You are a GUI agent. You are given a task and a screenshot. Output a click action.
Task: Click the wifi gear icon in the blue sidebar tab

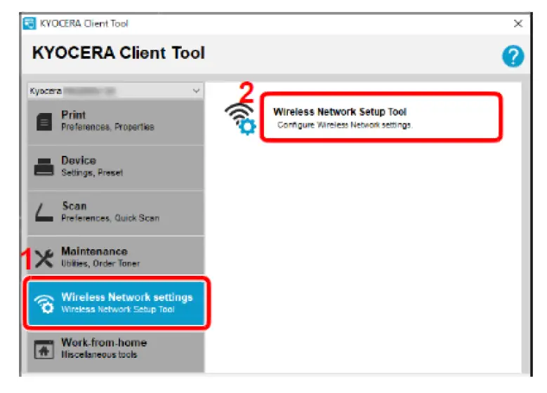click(x=44, y=303)
